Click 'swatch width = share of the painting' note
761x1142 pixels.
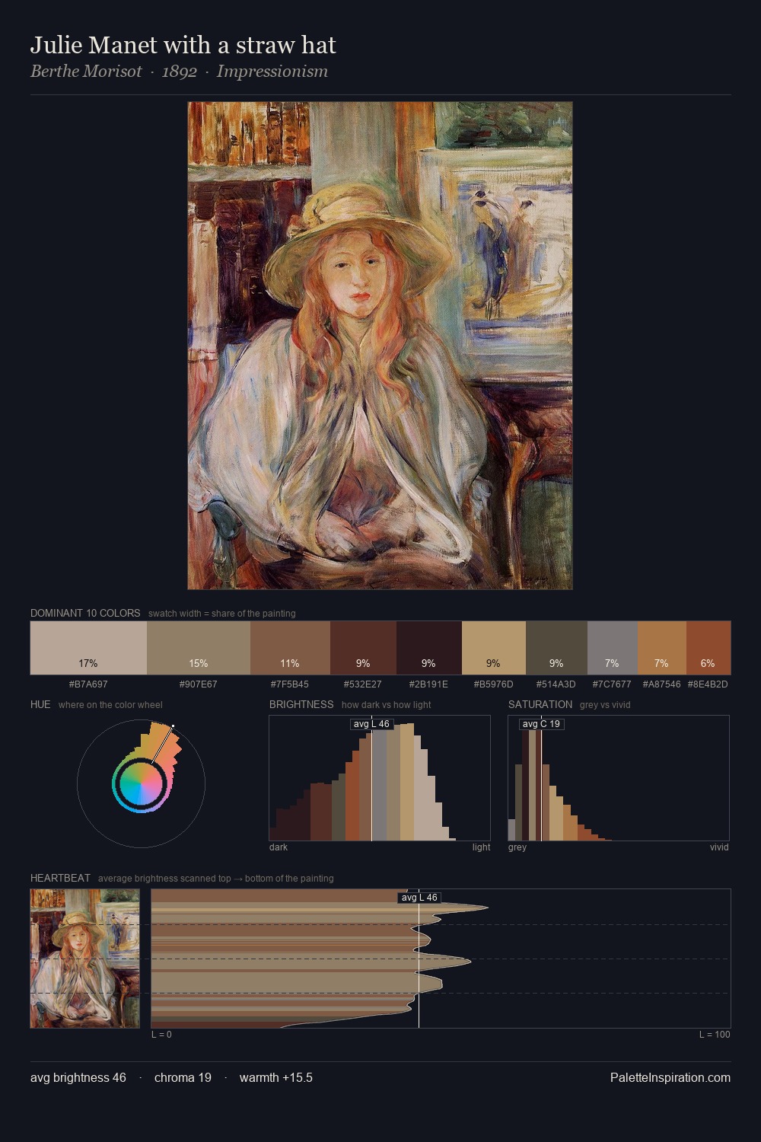coord(222,614)
